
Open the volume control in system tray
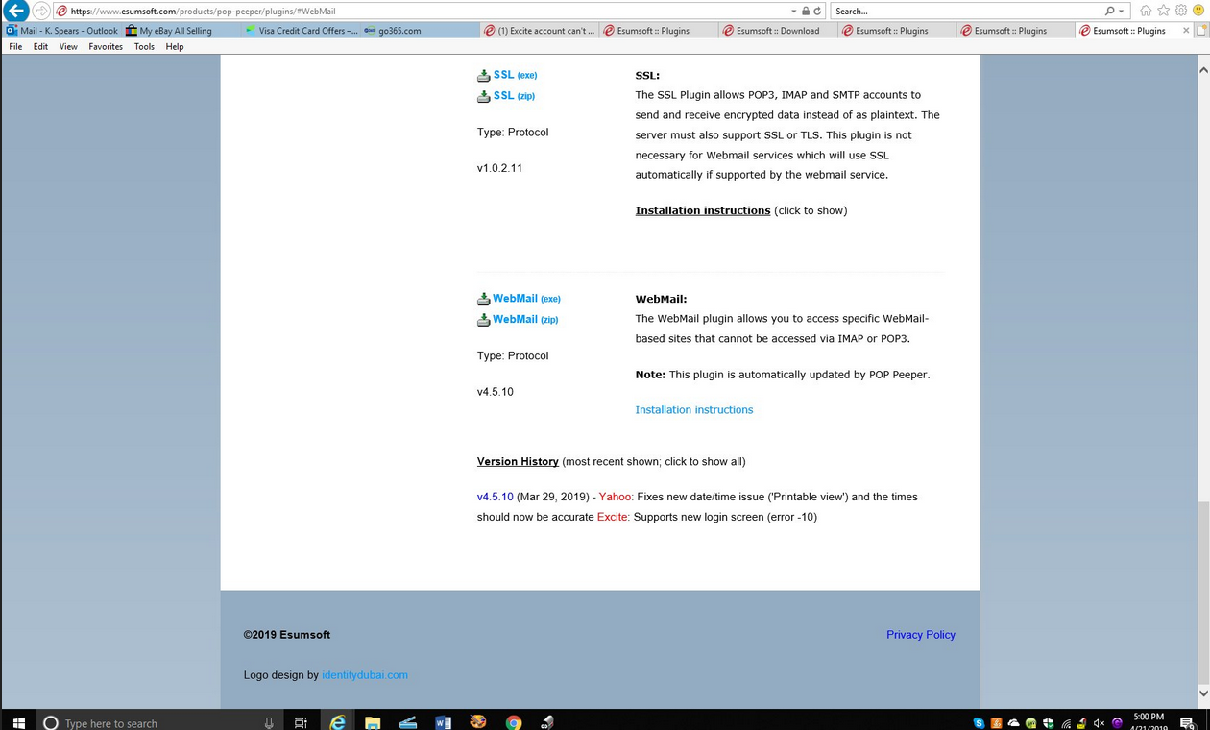click(1100, 722)
